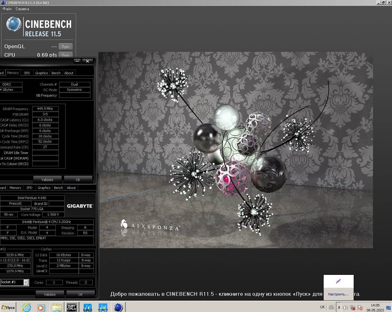Click the Threads count field
The height and width of the screenshot is (312, 392).
click(x=86, y=282)
